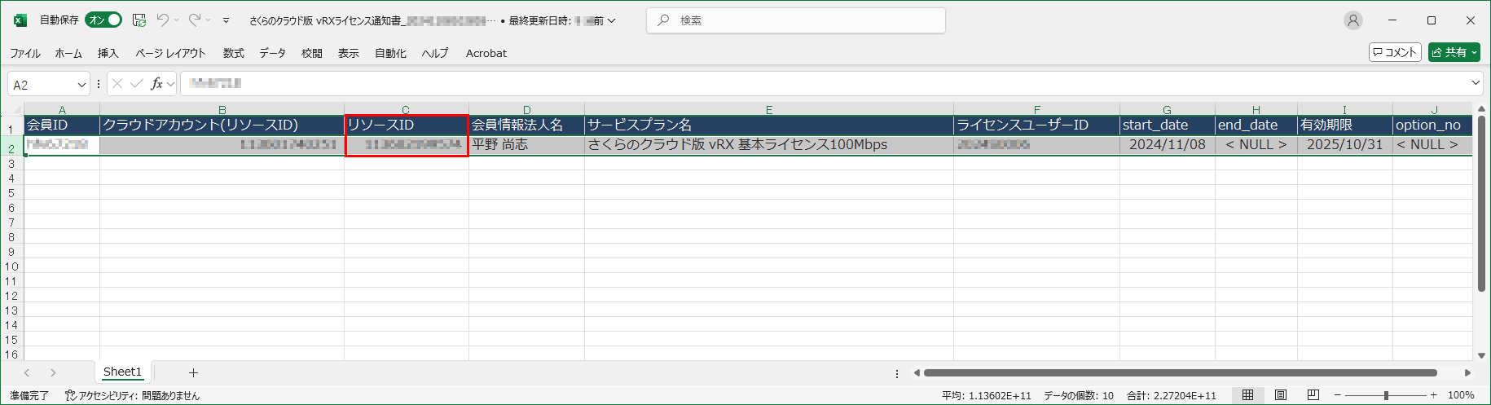Add a new sheet with the plus icon
This screenshot has height=405, width=1491.
[193, 372]
